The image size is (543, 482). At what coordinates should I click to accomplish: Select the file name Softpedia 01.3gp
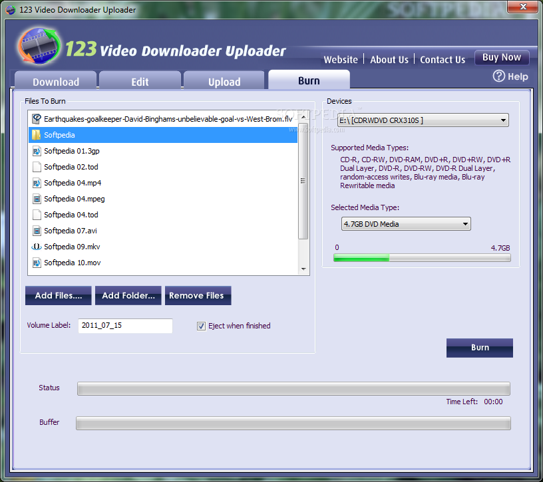click(x=72, y=151)
